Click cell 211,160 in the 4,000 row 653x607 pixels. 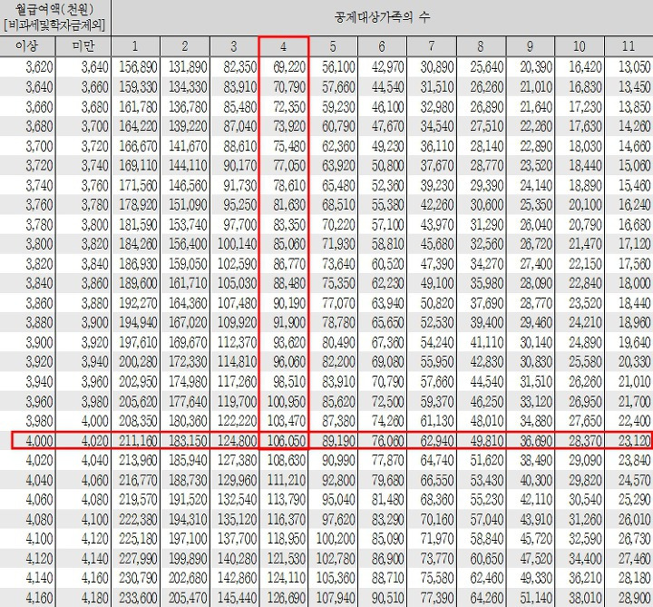click(136, 440)
